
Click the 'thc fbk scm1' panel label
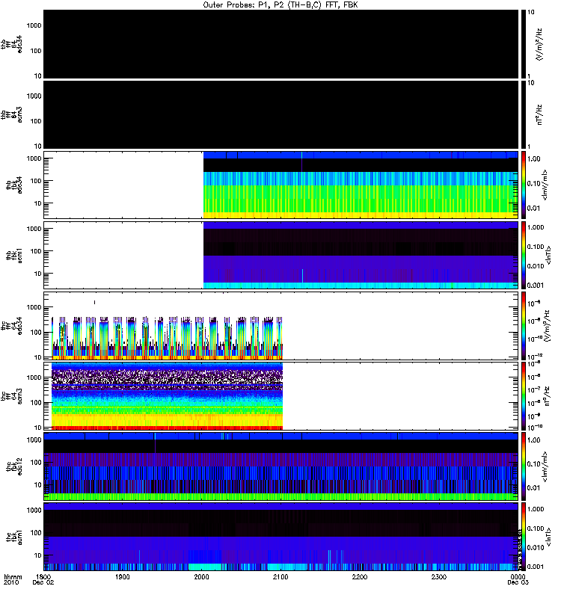pos(14,537)
